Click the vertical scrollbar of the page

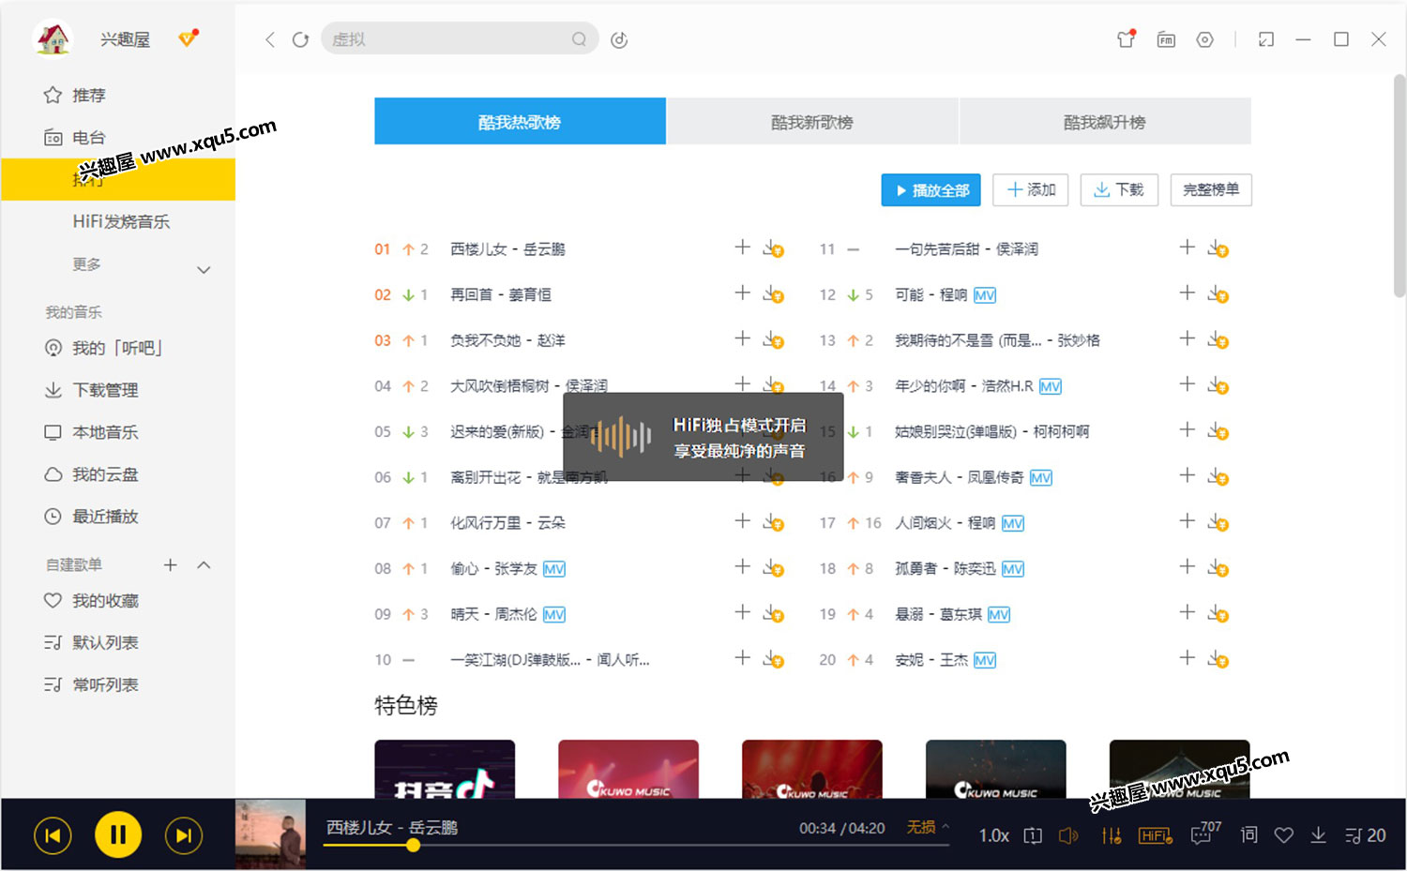[1399, 188]
